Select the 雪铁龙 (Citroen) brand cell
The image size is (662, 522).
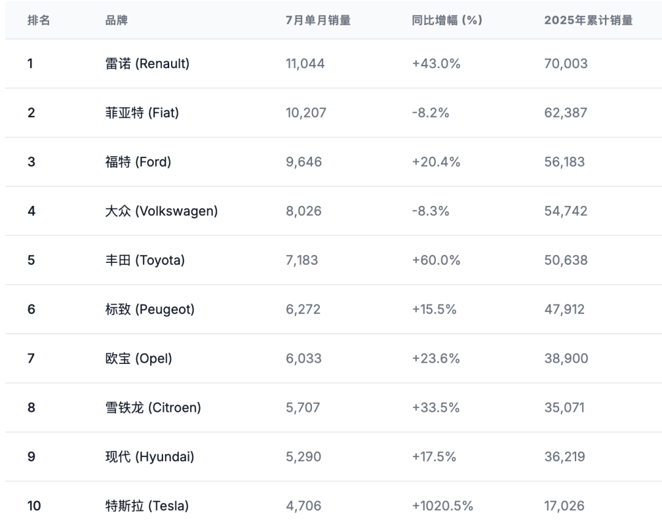click(153, 407)
